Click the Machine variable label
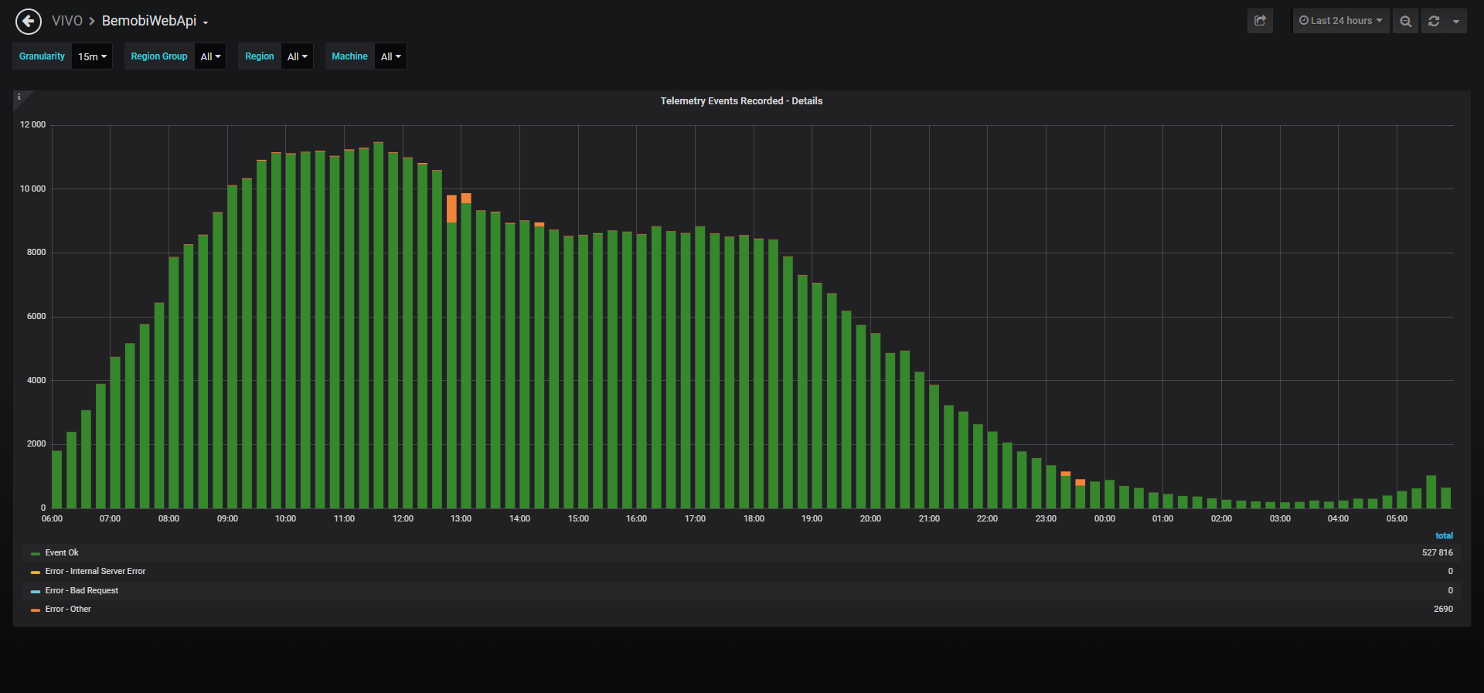1484x693 pixels. (349, 56)
